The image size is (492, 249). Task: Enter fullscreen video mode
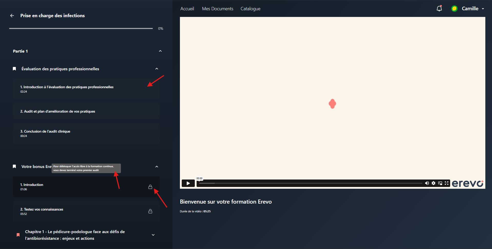447,183
